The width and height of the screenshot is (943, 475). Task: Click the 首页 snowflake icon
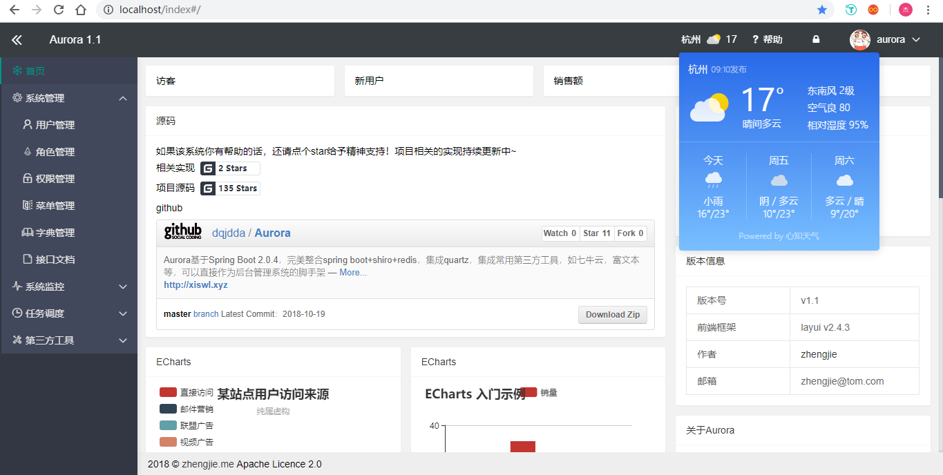point(17,70)
